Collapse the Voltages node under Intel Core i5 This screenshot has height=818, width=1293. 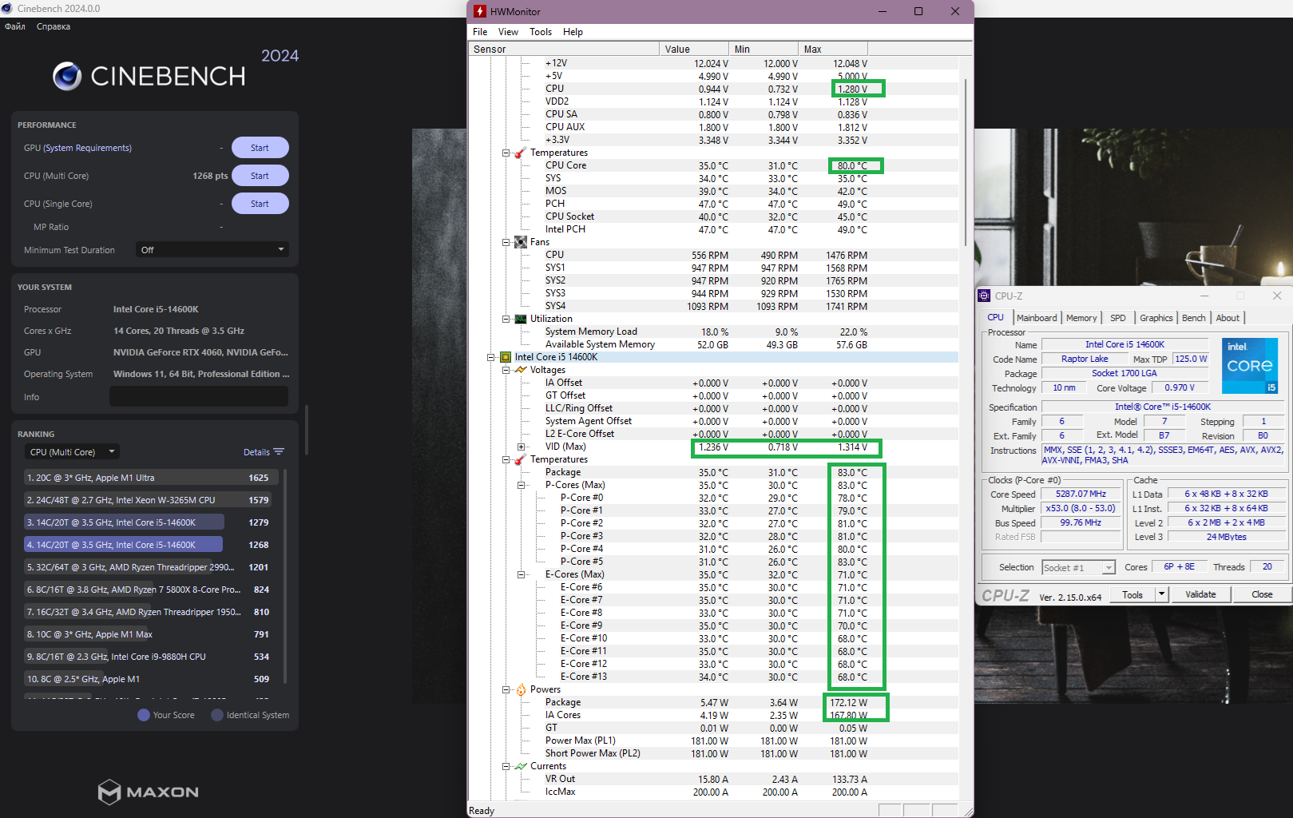[506, 370]
